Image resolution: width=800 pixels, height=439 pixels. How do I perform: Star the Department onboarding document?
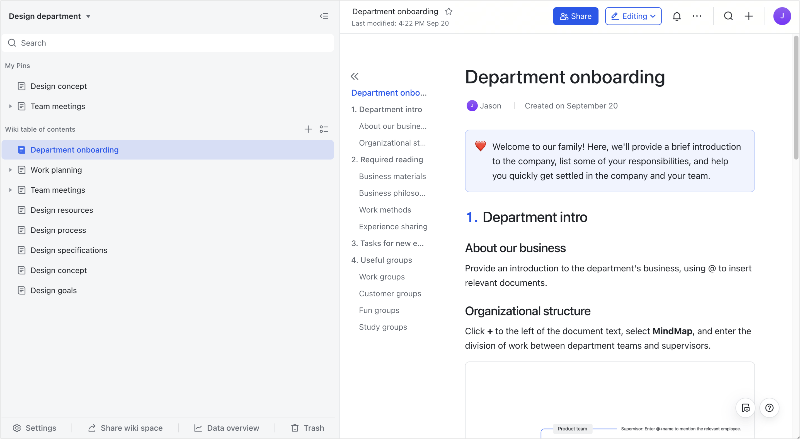(x=449, y=11)
